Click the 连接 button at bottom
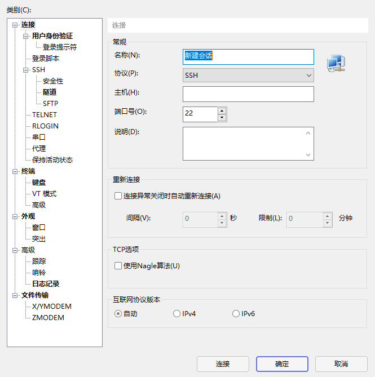 pyautogui.click(x=223, y=364)
